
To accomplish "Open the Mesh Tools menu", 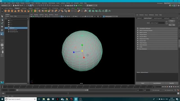I will pos(44,3).
